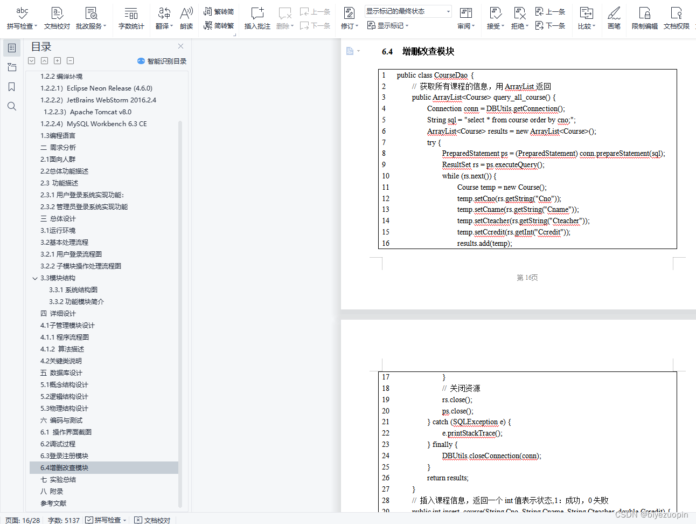Click the page footer text 第 16页
This screenshot has height=524, width=696.
point(527,278)
